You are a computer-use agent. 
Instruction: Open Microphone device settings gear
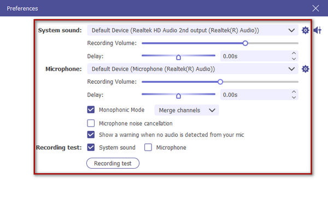point(305,69)
